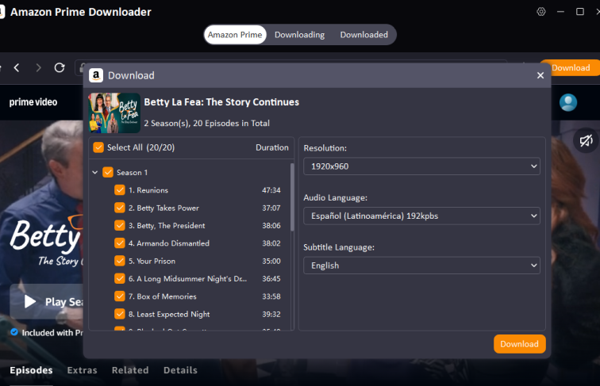Open the Details tab on Prime Video

(x=180, y=370)
